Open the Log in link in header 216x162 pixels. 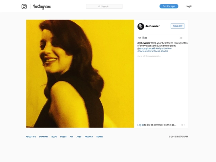pos(189,6)
